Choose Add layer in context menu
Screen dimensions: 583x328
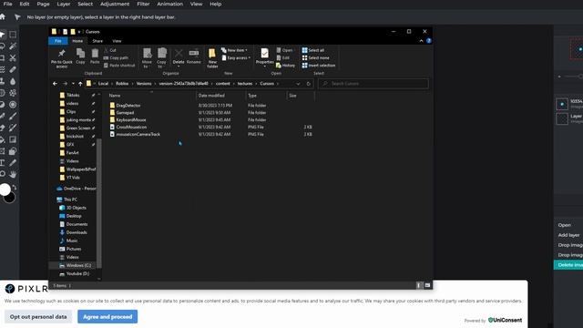click(568, 235)
